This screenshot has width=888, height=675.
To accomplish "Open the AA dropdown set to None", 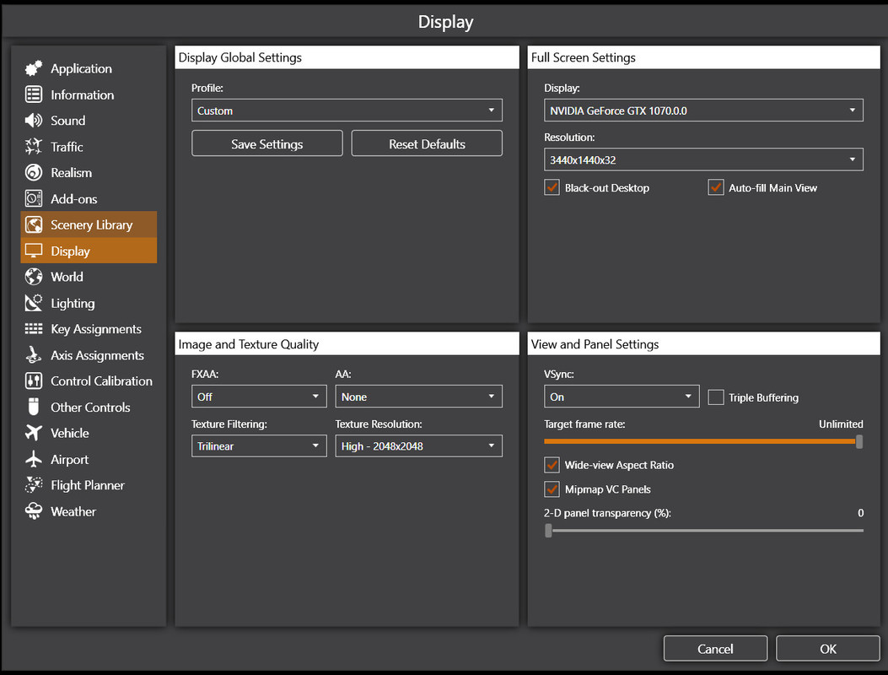I will pos(418,397).
